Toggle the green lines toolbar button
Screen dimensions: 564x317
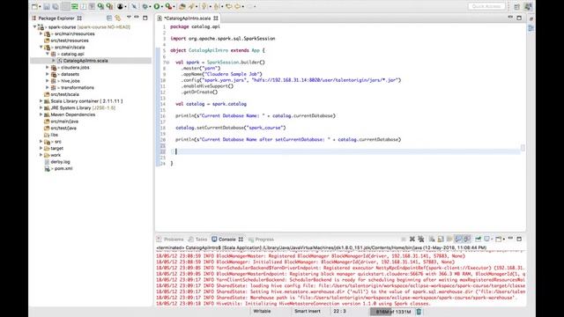(74, 6)
